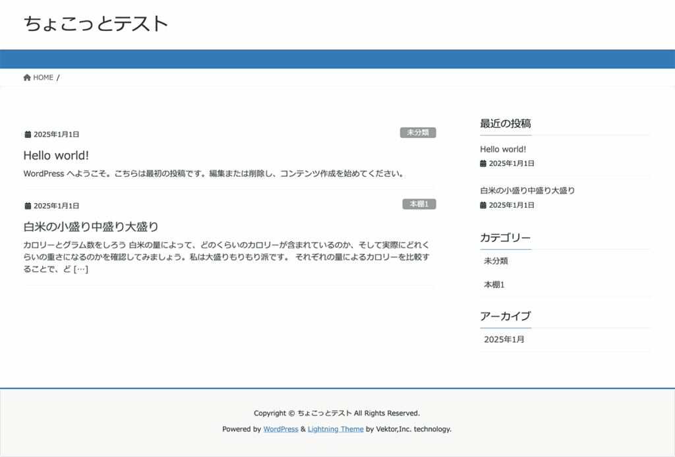The height and width of the screenshot is (457, 675).
Task: Click the blue navigation bar
Action: 337,59
